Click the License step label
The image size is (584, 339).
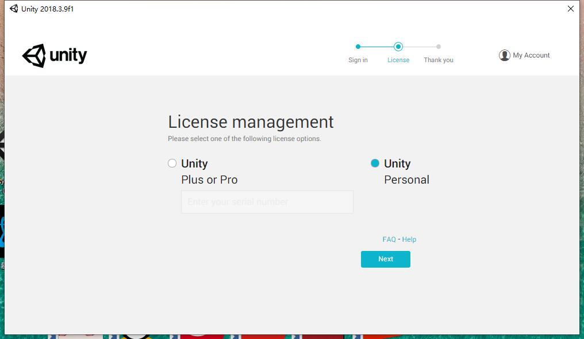398,60
